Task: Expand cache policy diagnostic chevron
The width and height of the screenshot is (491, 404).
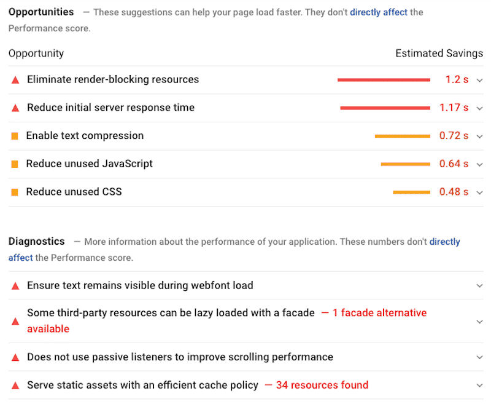Action: coord(479,386)
